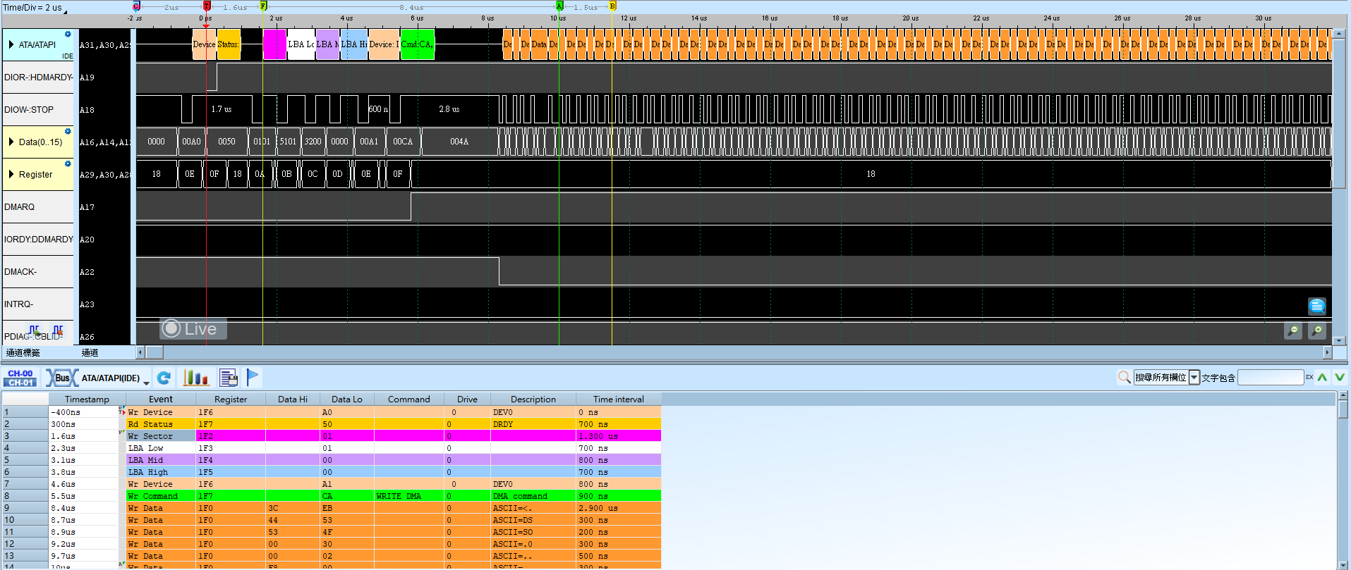Click the save report icon
1351x570 pixels.
[x=228, y=378]
